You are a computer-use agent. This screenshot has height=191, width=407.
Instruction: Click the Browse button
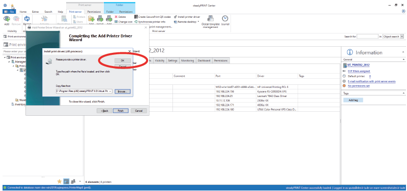click(x=123, y=91)
